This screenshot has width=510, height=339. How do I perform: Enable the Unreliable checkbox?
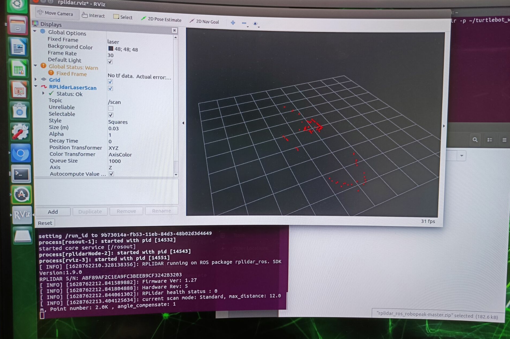click(111, 108)
